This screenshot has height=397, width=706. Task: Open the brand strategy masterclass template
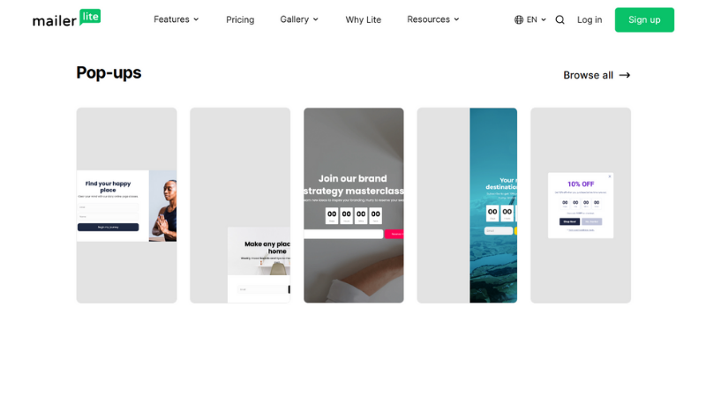pyautogui.click(x=354, y=206)
